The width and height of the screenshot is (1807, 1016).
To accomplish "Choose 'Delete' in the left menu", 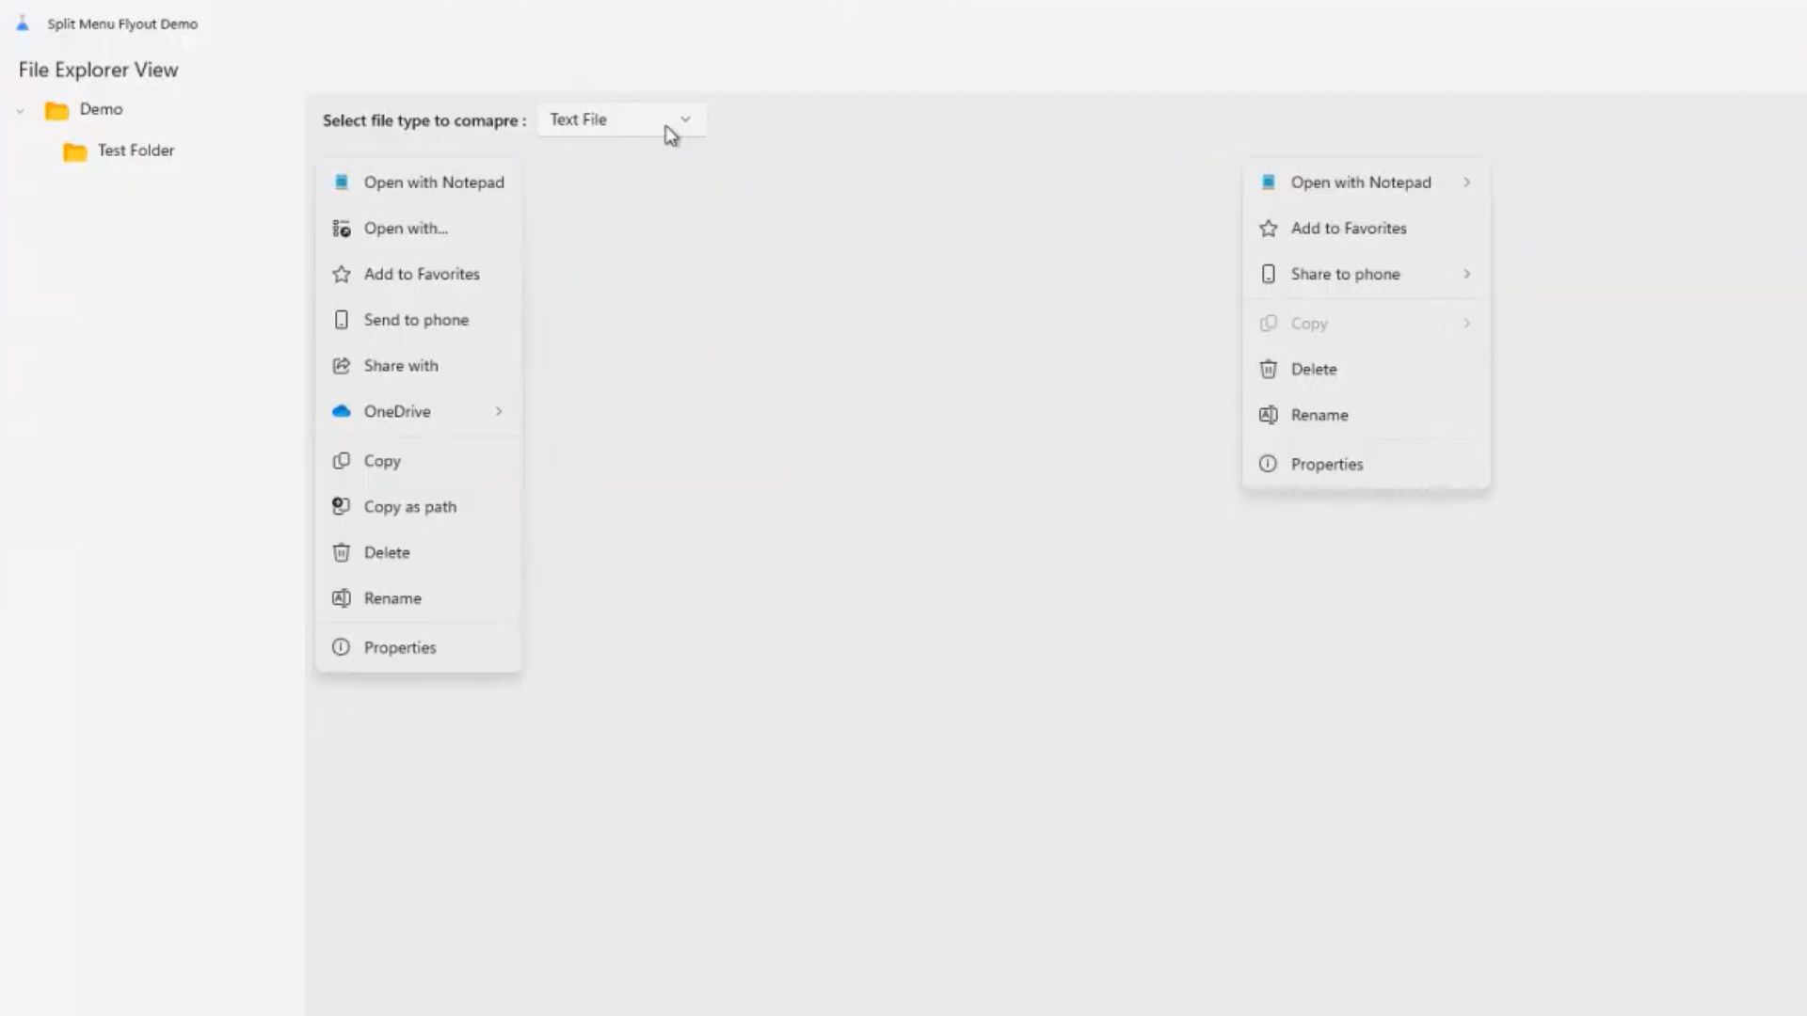I will pyautogui.click(x=419, y=552).
